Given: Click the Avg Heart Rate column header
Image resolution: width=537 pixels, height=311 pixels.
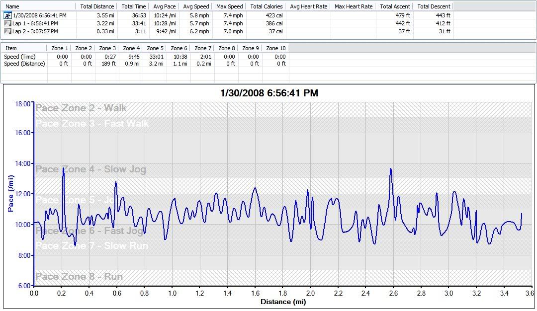Looking at the screenshot, I should click(x=308, y=6).
